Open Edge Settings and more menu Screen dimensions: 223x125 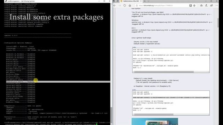coord(217,6)
